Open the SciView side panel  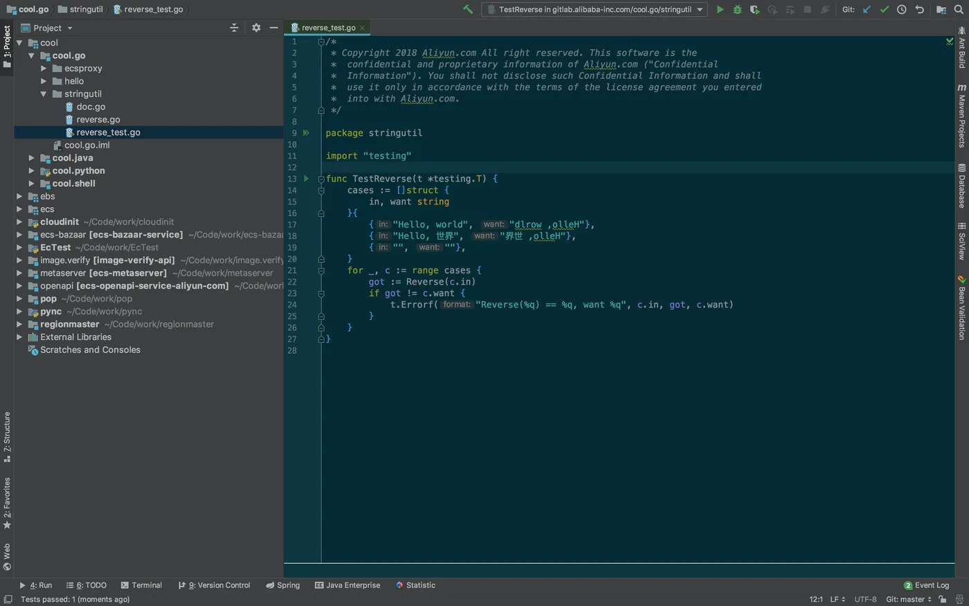click(961, 241)
